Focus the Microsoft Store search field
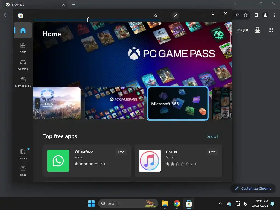The width and height of the screenshot is (280, 210). click(97, 16)
